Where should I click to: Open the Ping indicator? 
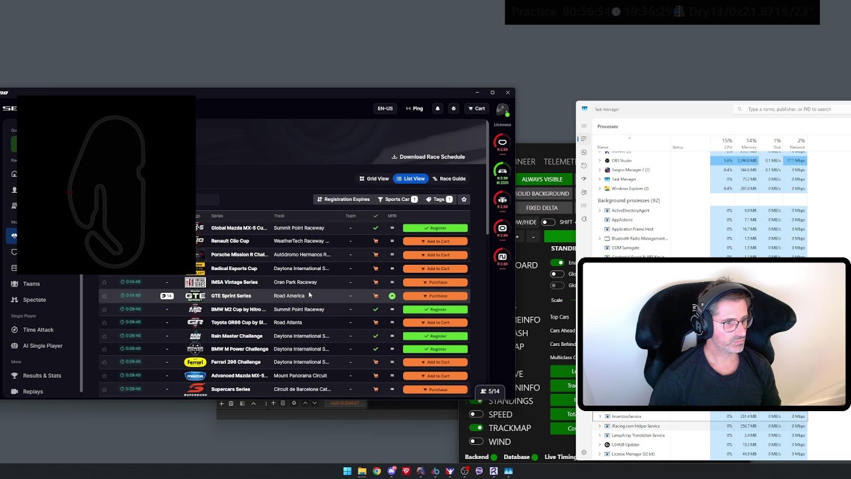(414, 108)
